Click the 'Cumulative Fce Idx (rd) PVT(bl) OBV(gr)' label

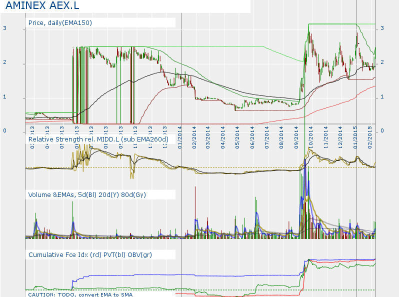click(90, 255)
